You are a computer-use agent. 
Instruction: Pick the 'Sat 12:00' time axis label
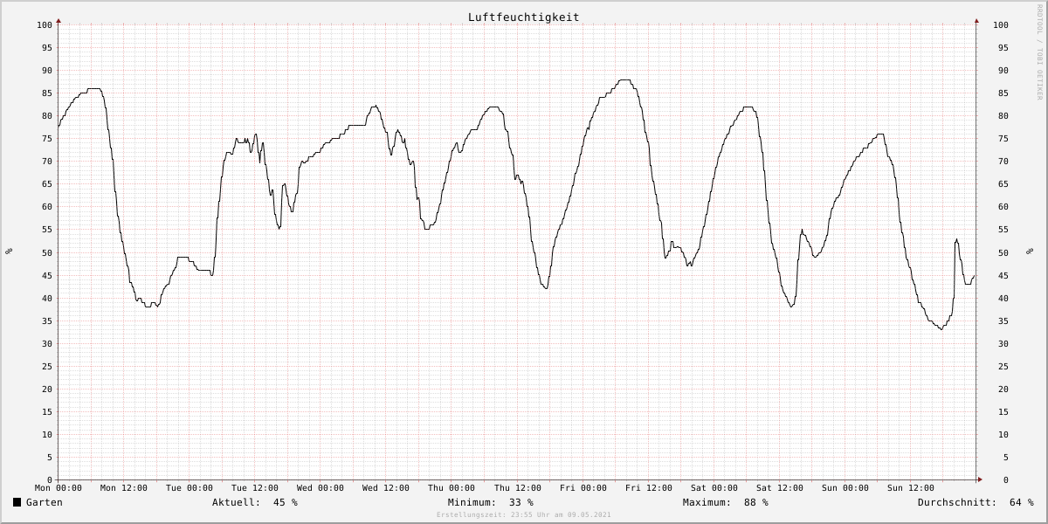[780, 488]
